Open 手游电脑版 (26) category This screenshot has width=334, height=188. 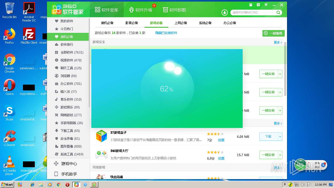point(68,123)
